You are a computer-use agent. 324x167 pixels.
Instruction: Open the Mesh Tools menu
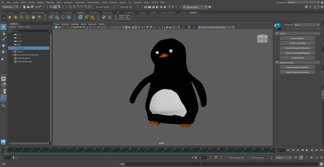(x=80, y=2)
